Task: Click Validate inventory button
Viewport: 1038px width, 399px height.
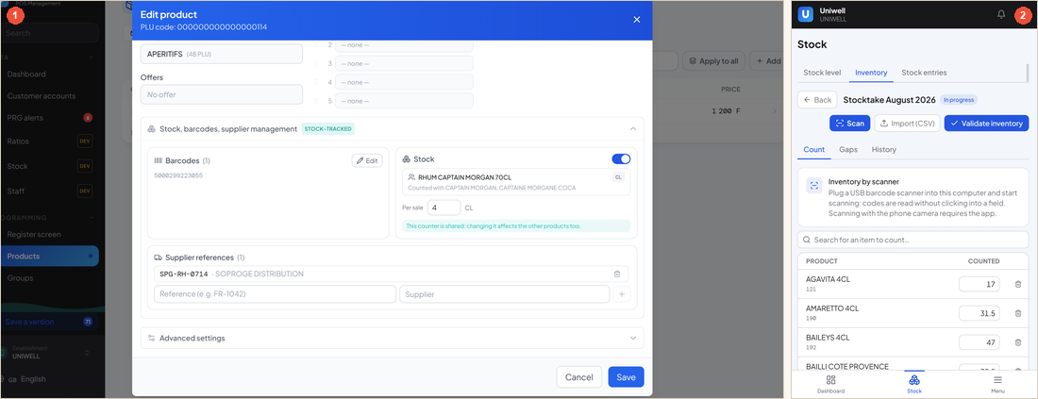Action: [x=986, y=123]
